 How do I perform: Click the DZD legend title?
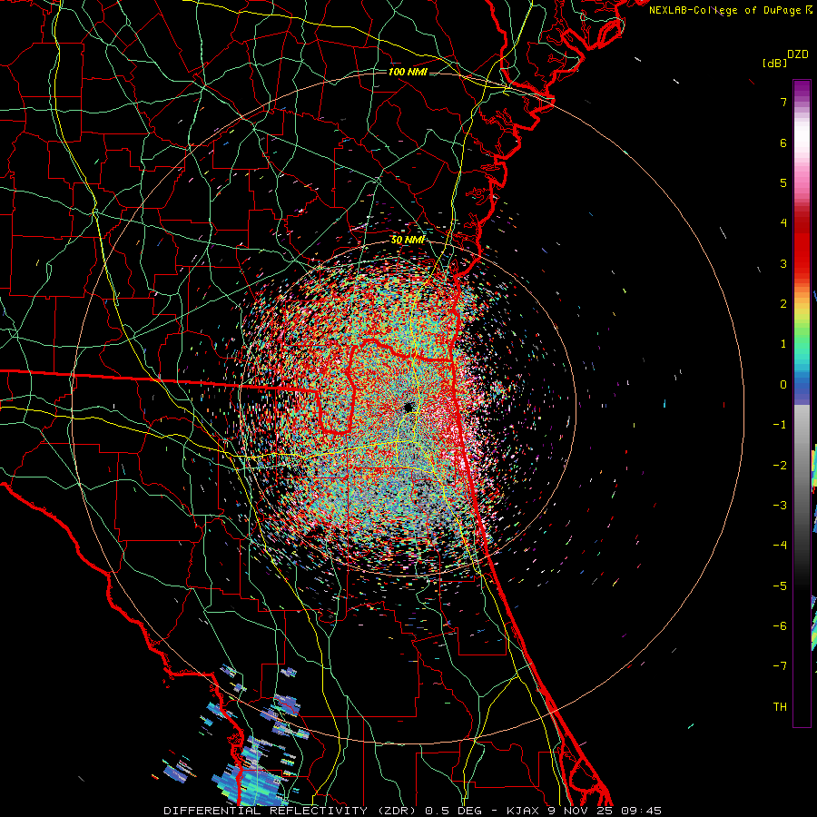coord(798,54)
